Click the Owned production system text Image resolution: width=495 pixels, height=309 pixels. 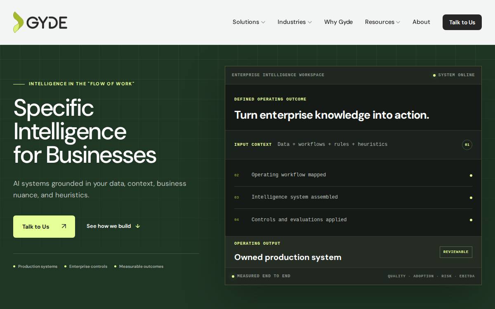[x=288, y=257]
